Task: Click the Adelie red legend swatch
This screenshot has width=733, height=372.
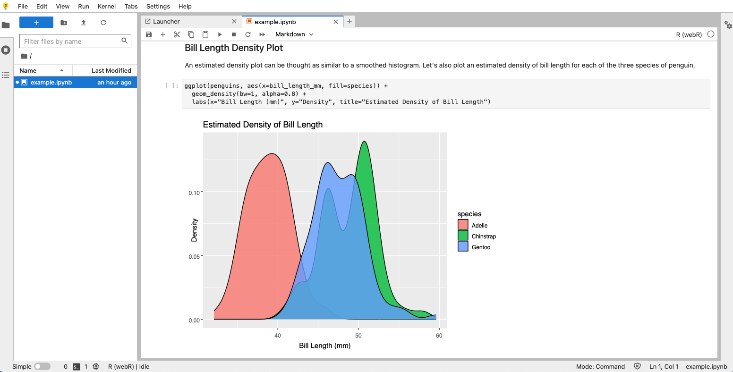Action: [x=463, y=225]
